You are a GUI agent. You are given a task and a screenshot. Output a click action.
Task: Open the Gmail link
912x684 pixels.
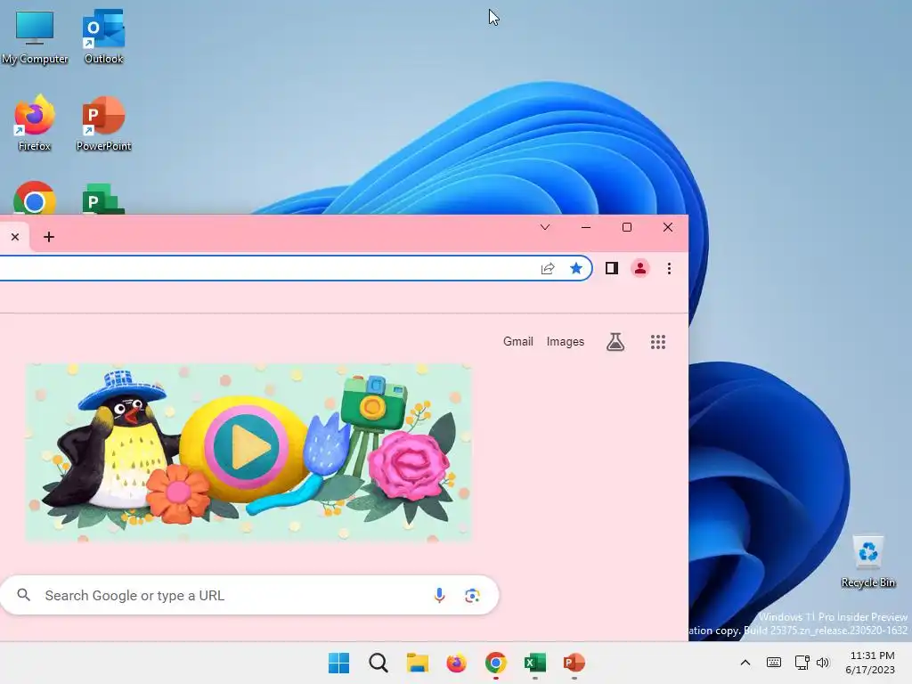coord(517,341)
